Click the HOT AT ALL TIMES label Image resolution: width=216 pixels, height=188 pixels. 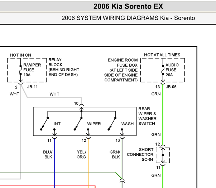[162, 55]
